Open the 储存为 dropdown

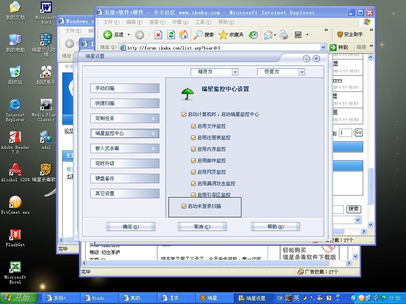[x=235, y=72]
